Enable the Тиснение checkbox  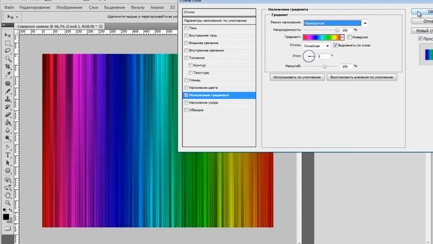187,58
